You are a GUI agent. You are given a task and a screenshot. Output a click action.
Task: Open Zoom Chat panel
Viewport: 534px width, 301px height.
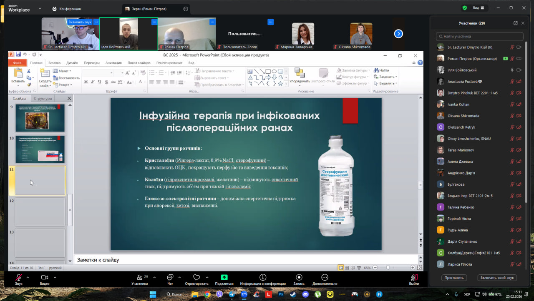pyautogui.click(x=170, y=277)
